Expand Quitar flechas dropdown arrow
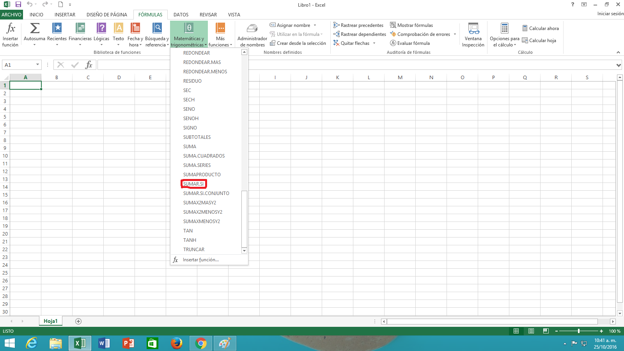The image size is (624, 351). pos(374,43)
